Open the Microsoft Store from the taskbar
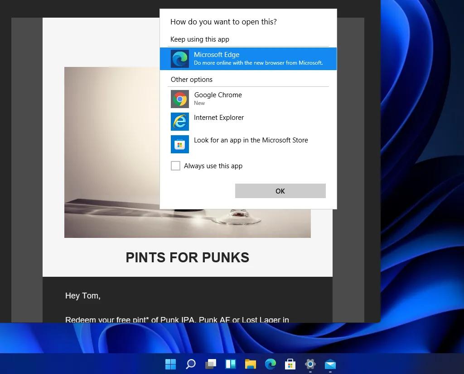464x374 pixels. (290, 364)
